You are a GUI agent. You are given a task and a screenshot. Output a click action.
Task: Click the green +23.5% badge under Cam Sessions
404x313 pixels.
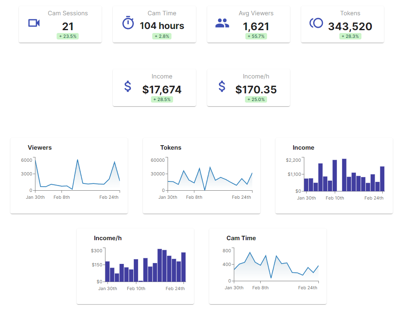click(68, 36)
